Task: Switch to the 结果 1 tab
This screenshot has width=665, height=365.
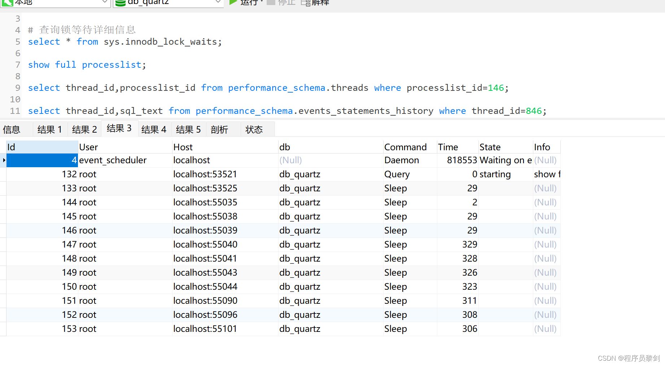Action: (49, 129)
